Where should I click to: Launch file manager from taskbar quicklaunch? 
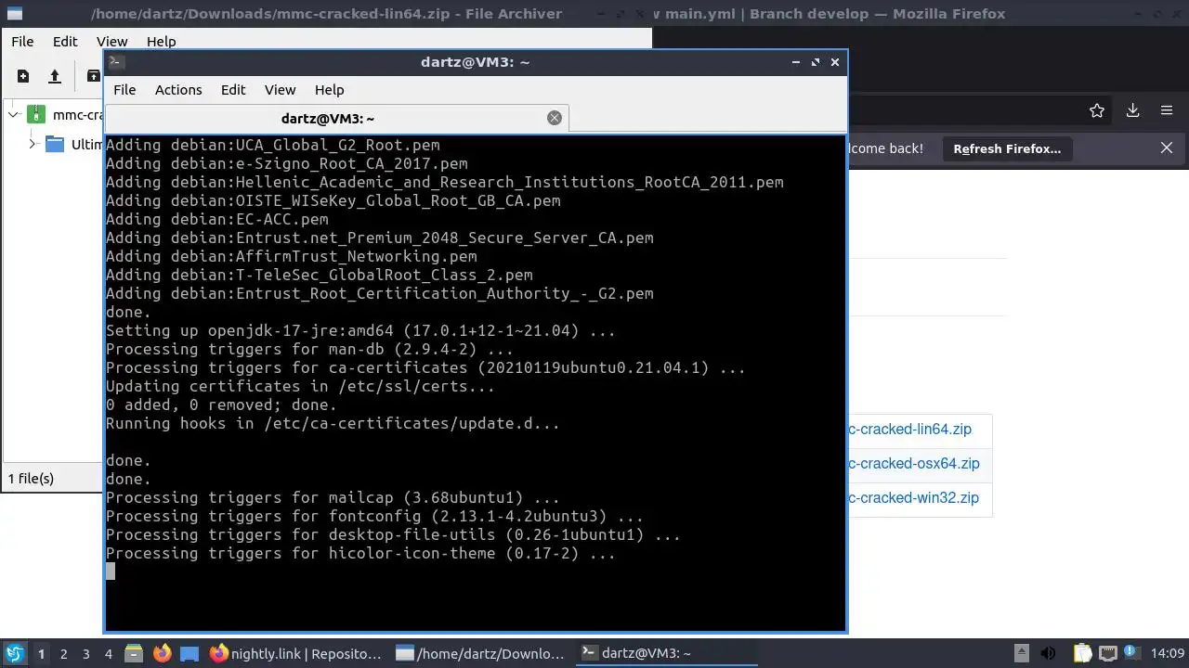click(134, 653)
